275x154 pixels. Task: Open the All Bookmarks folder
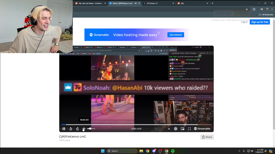click(266, 15)
